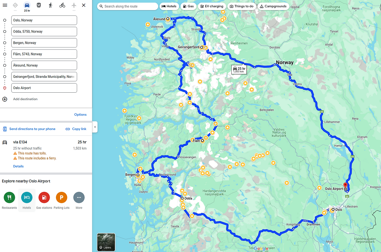Choose the cycling travel mode icon
The height and width of the screenshot is (252, 381).
tap(62, 5)
